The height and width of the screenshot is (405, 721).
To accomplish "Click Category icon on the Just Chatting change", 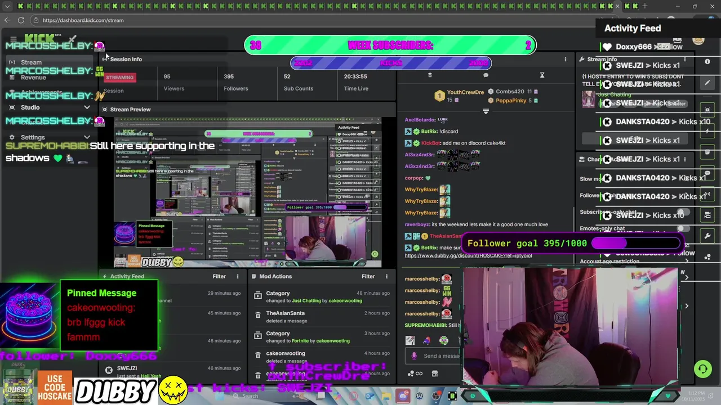I will (258, 296).
